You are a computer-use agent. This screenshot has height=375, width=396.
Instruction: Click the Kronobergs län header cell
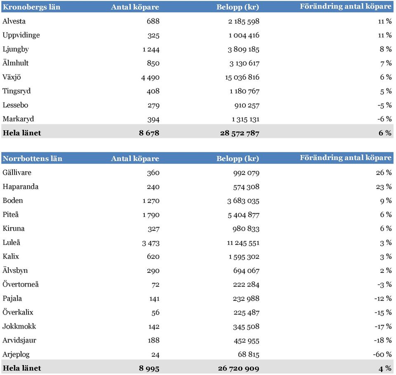tap(31, 7)
